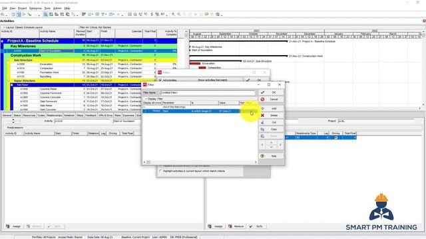Open the View menu

point(13,9)
